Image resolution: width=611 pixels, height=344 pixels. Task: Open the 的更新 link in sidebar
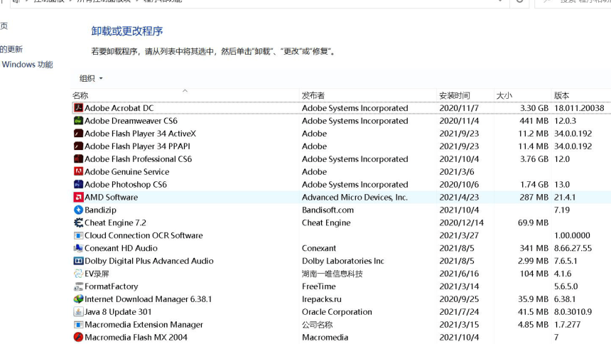pyautogui.click(x=11, y=49)
